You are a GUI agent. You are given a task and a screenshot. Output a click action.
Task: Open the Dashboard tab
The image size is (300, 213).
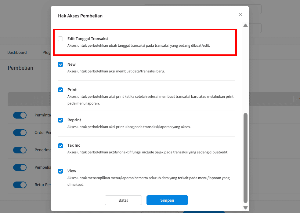tap(17, 53)
